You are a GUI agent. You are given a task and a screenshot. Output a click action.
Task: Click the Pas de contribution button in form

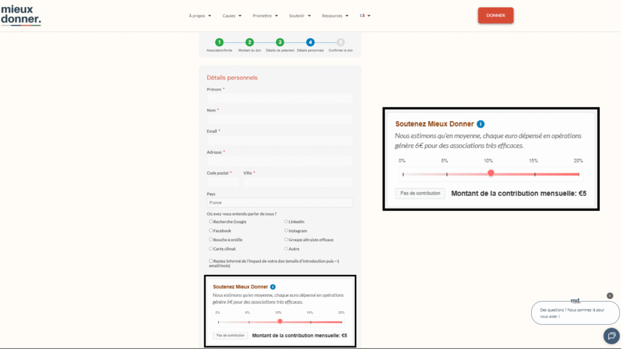(x=230, y=336)
